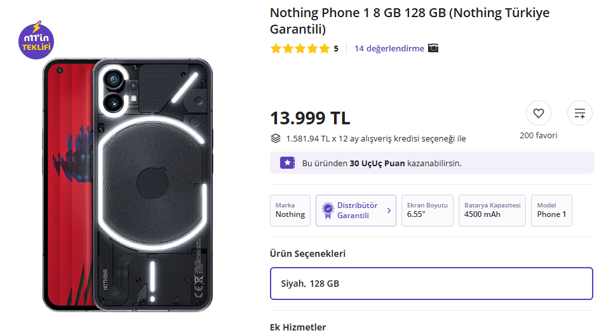Click the heart favorite icon
This screenshot has width=599, height=333.
539,114
